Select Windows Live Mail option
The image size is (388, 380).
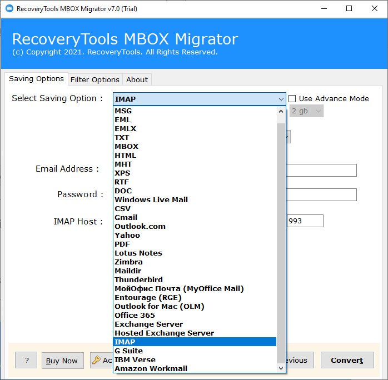coord(195,200)
